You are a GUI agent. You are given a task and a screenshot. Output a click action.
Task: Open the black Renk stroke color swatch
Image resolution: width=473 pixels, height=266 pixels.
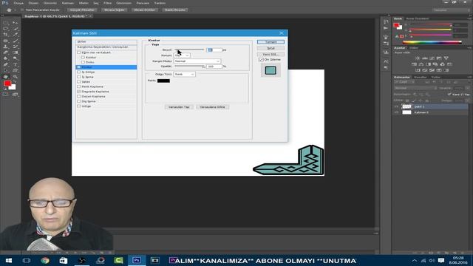click(x=163, y=81)
